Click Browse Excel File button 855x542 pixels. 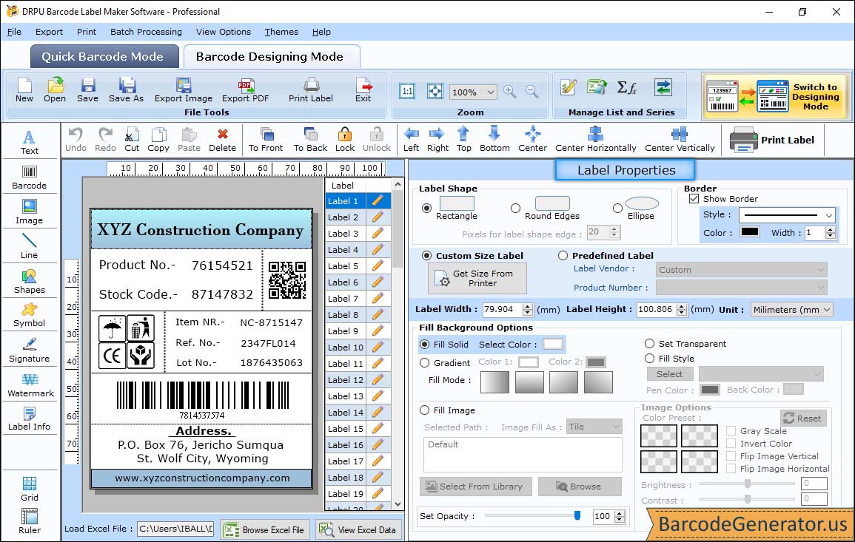(265, 529)
